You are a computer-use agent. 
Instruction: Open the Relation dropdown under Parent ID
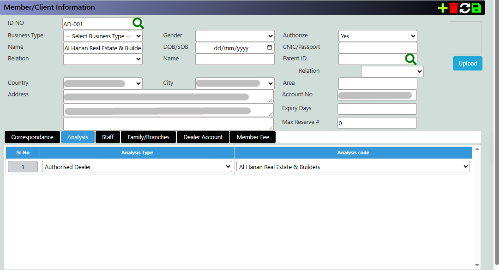point(392,71)
